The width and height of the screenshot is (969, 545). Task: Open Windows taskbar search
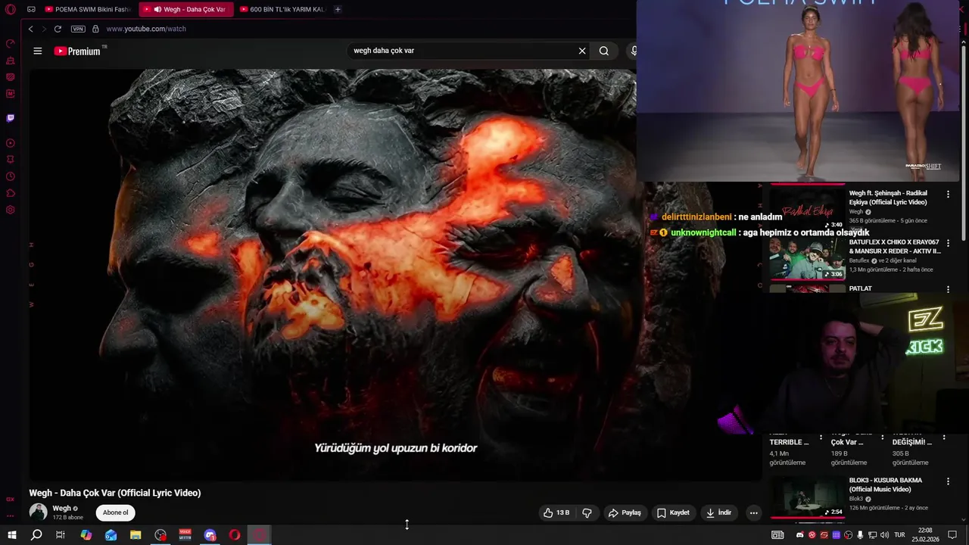(x=36, y=535)
